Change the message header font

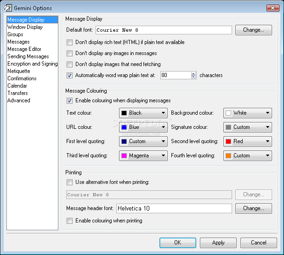[x=254, y=208]
